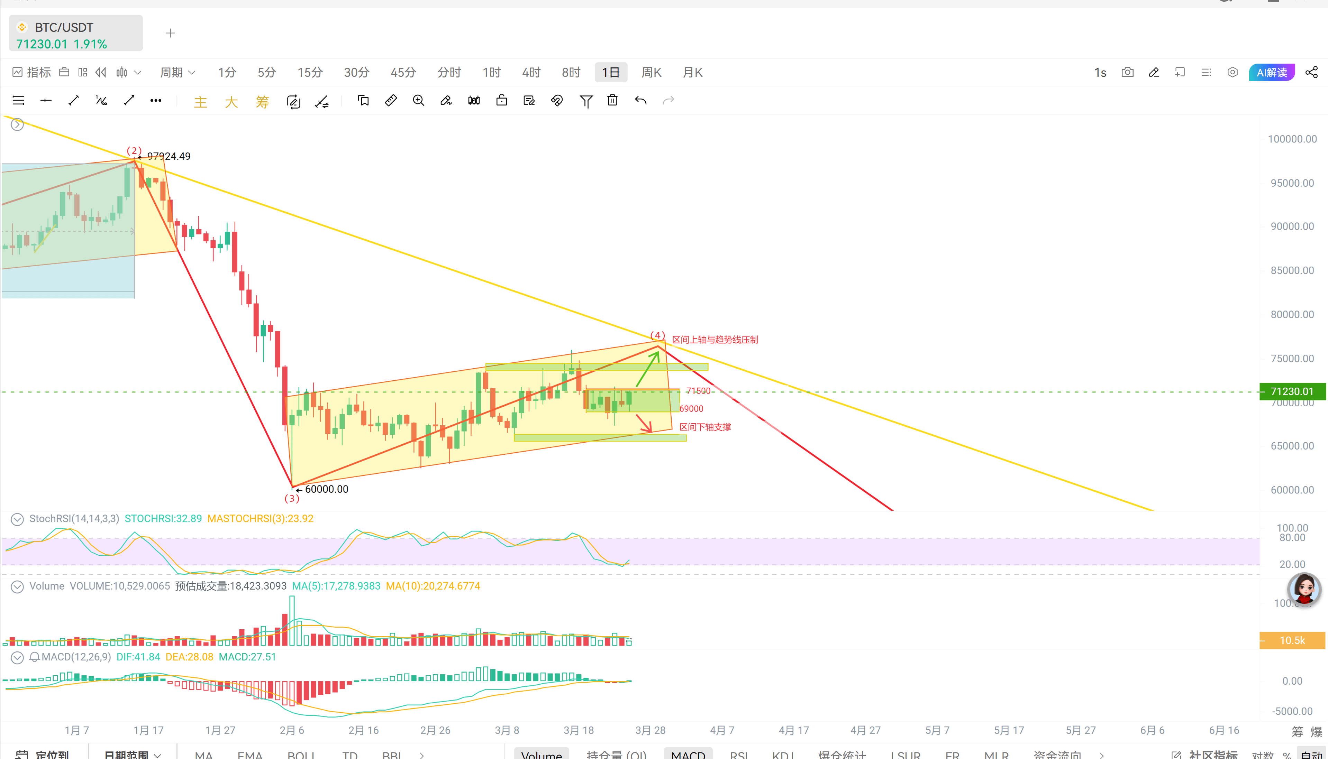Click the undo arrow icon
Image resolution: width=1328 pixels, height=759 pixels.
[640, 100]
